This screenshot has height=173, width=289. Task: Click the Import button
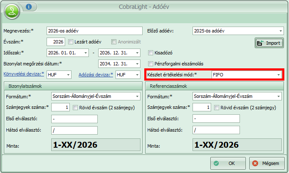pyautogui.click(x=269, y=43)
